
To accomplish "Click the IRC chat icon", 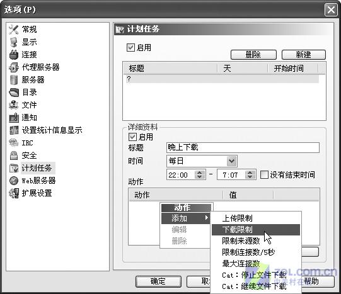I will (x=13, y=143).
